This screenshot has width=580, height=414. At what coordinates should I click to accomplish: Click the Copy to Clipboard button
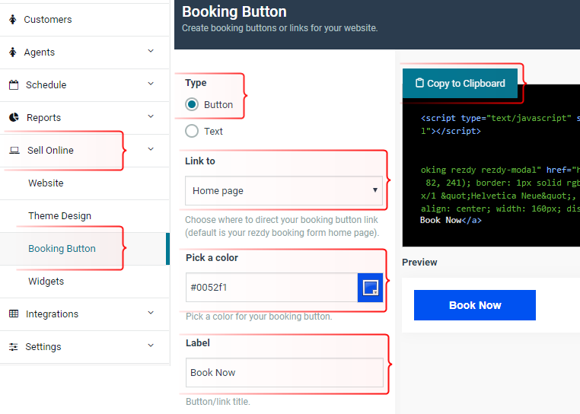point(460,83)
